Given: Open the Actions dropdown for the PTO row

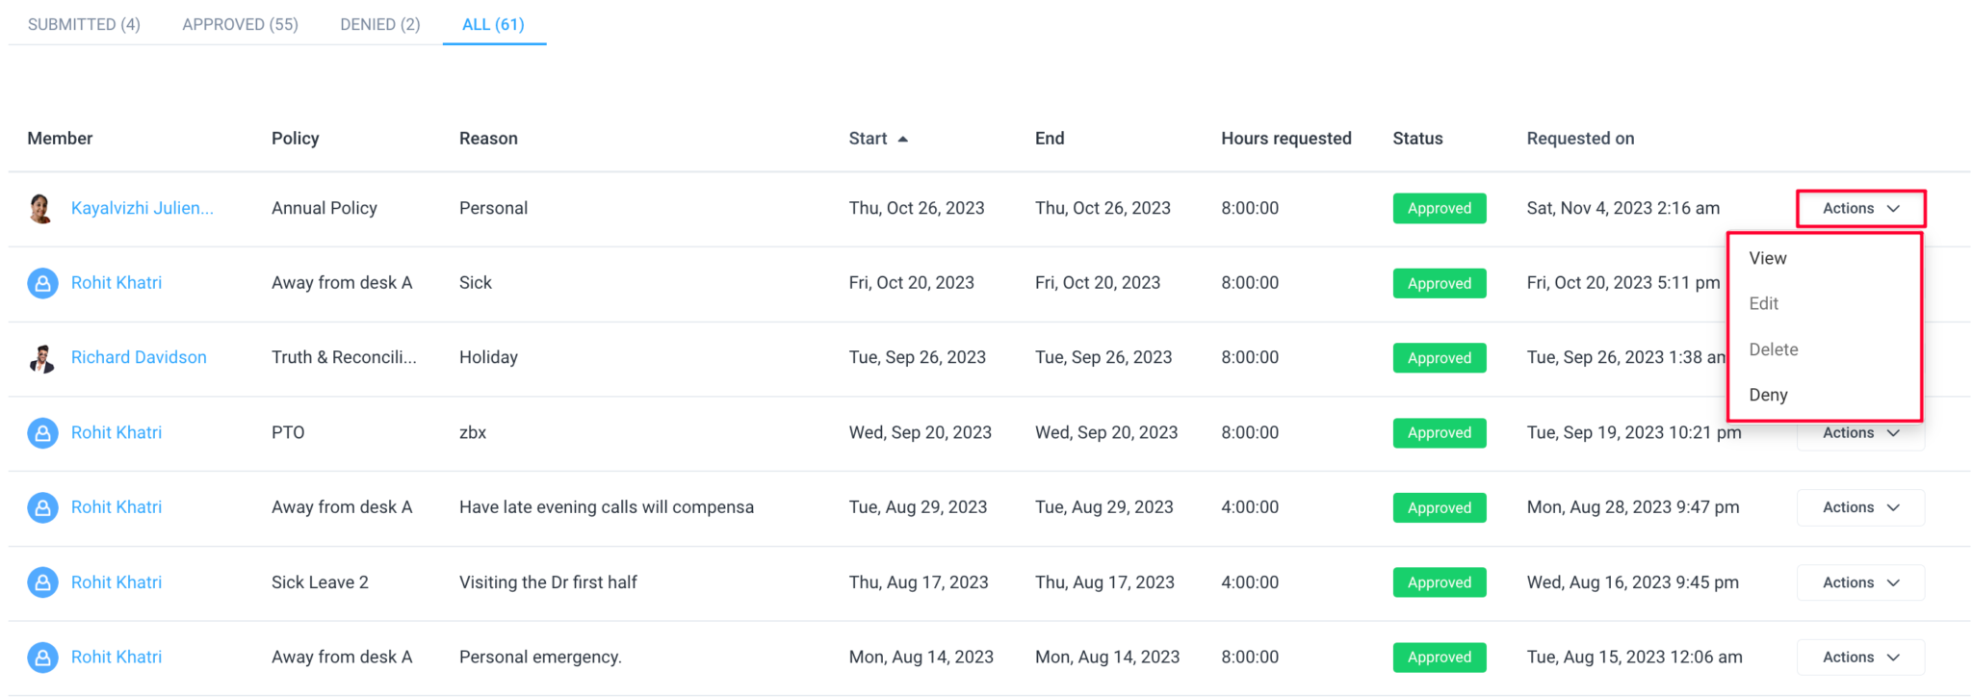Looking at the screenshot, I should 1860,432.
